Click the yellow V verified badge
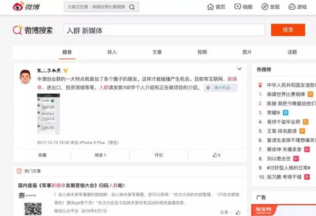316x216 pixels. point(66,70)
